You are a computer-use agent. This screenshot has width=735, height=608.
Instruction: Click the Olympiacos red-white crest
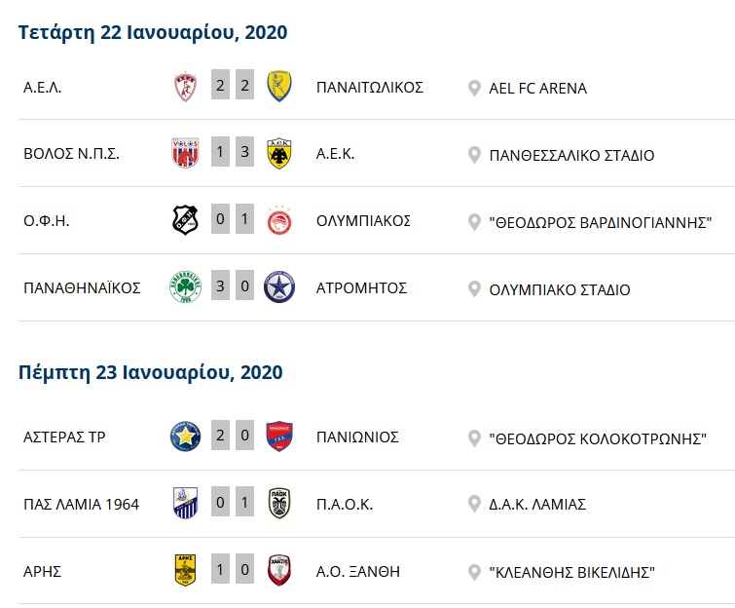[x=279, y=221]
